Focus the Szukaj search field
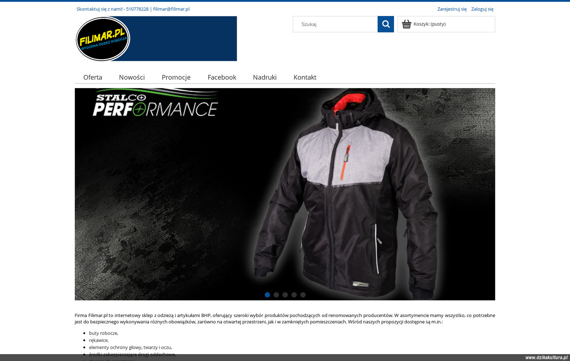The image size is (570, 361). coord(336,24)
